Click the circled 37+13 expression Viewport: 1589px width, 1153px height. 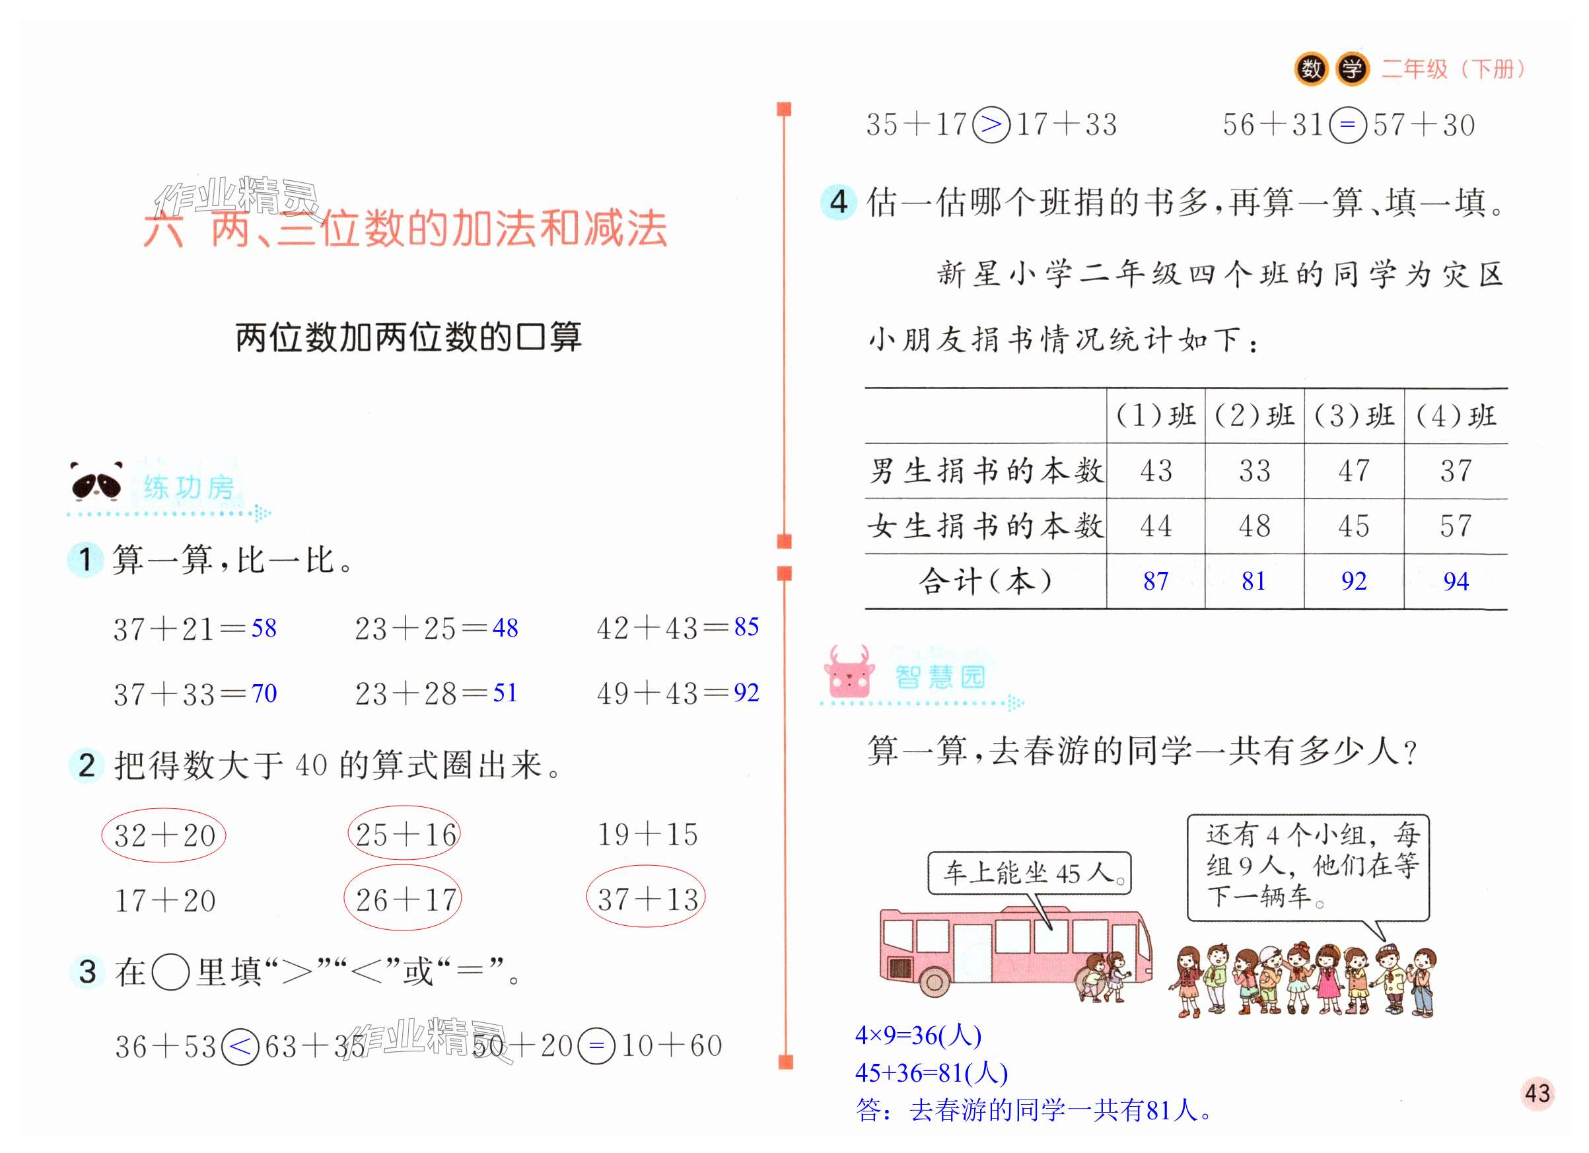[646, 899]
